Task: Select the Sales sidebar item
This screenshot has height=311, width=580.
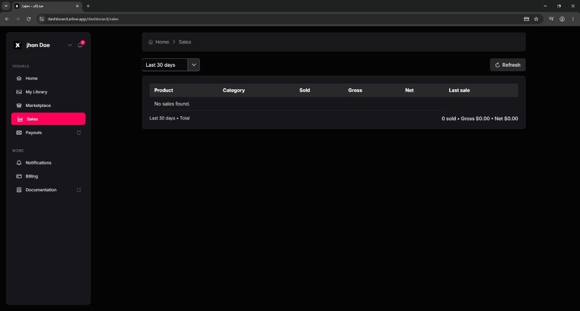Action: [48, 119]
